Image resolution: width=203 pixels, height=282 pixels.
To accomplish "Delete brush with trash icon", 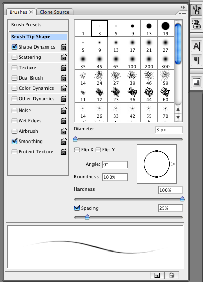I will 171,275.
